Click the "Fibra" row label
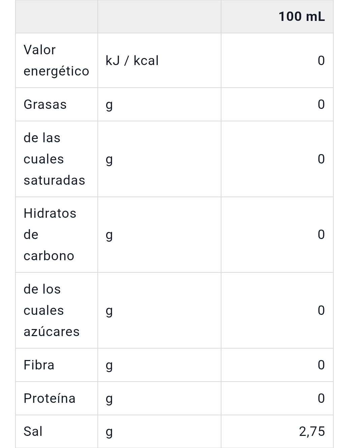Viewport: 364px width, 448px height. click(x=39, y=365)
